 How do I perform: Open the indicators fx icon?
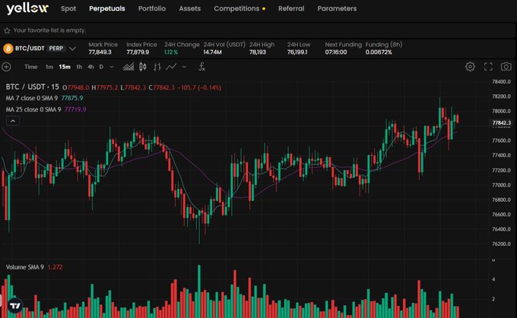tap(201, 67)
